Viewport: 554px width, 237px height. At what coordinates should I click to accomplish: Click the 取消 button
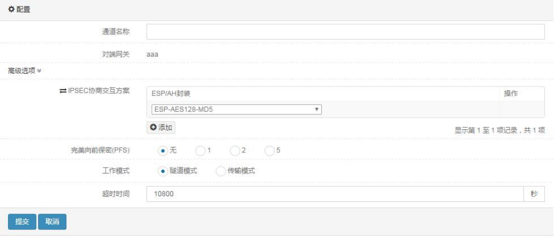[x=52, y=222]
